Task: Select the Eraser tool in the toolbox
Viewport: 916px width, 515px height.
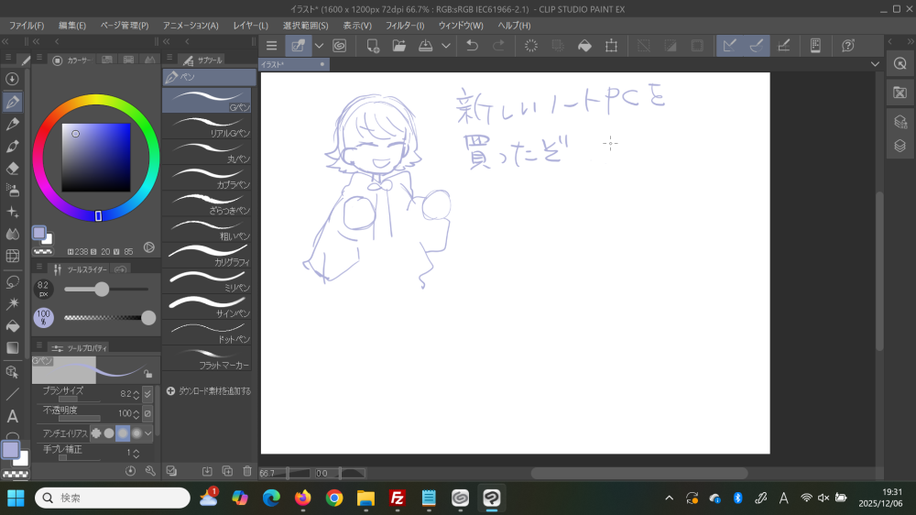Action: pyautogui.click(x=13, y=168)
